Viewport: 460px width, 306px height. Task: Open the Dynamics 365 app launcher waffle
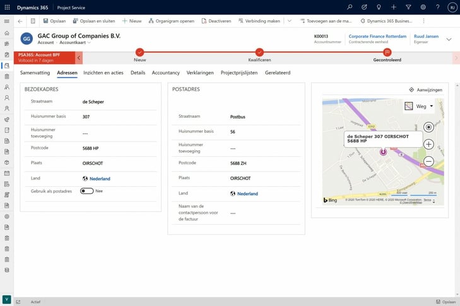tap(7, 8)
